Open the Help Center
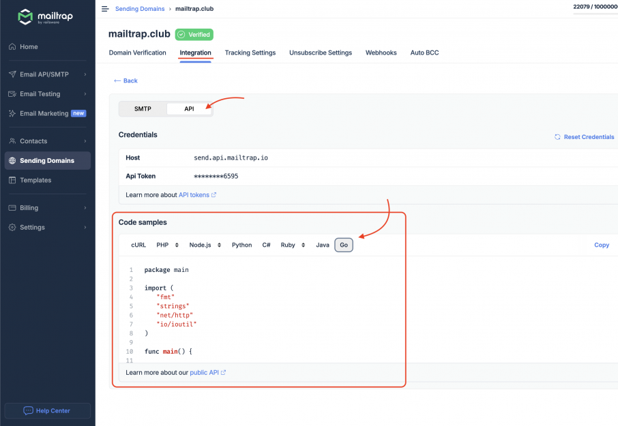This screenshot has width=618, height=426. click(x=47, y=410)
